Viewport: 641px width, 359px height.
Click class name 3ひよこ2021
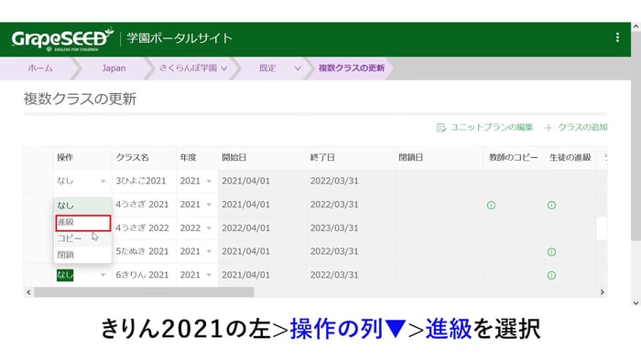point(141,181)
